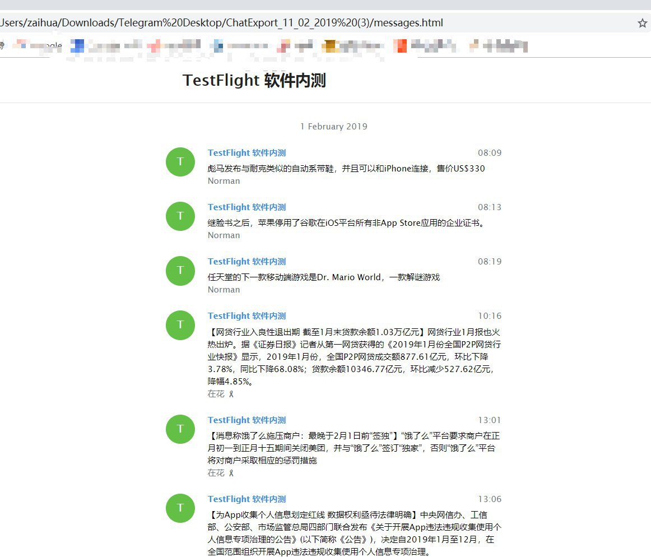
Task: Open the avatar of the 13:01 message
Action: coord(180,429)
